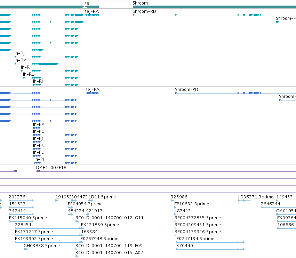
Task: Select EST 421917 label
Action: coord(94,211)
